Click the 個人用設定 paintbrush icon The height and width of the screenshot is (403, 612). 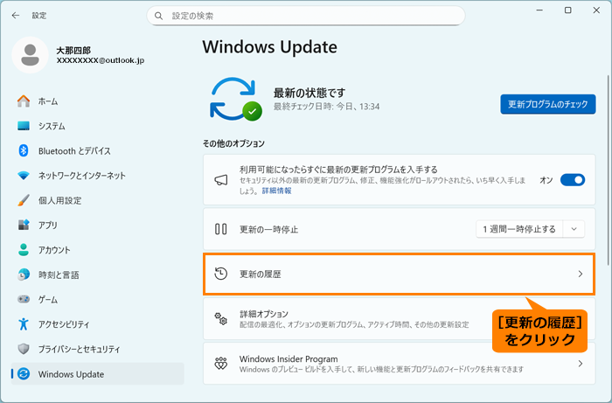coord(24,200)
